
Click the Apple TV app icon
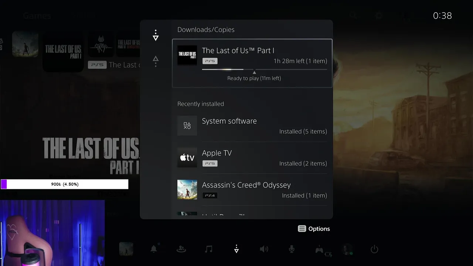187,158
